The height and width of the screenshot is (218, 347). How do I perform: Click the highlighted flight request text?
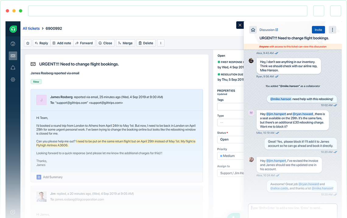tap(116, 143)
